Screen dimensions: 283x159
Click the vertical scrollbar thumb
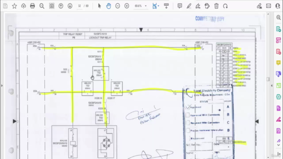(x=268, y=79)
